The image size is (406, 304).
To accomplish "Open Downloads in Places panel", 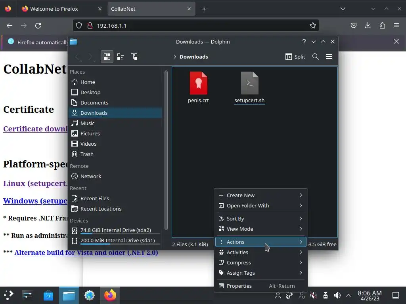I will click(x=115, y=113).
